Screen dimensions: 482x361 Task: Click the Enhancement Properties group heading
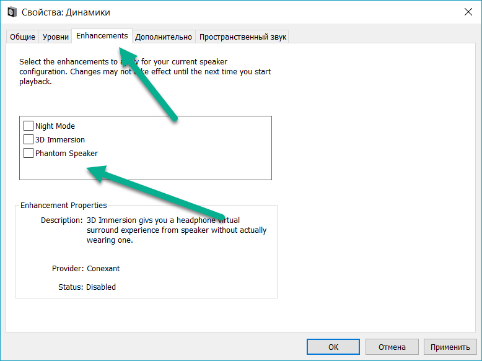(64, 205)
